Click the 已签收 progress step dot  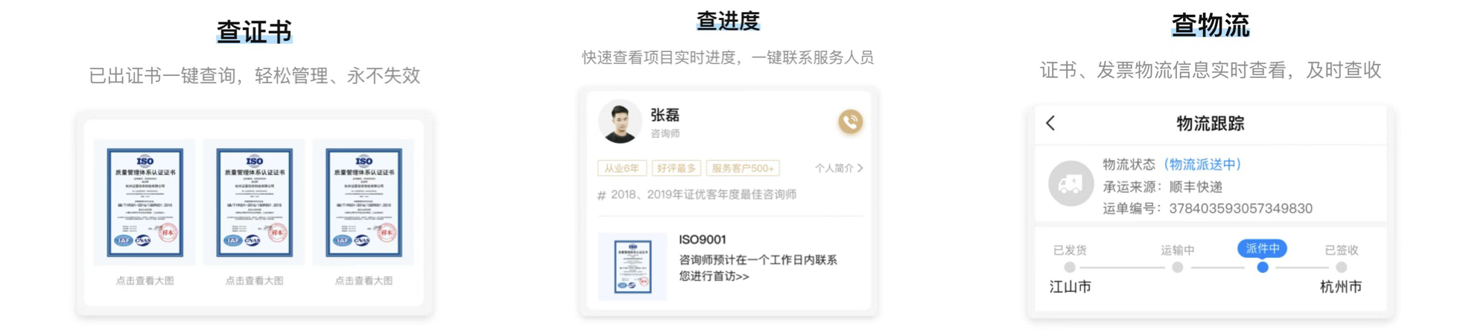coord(1341,267)
